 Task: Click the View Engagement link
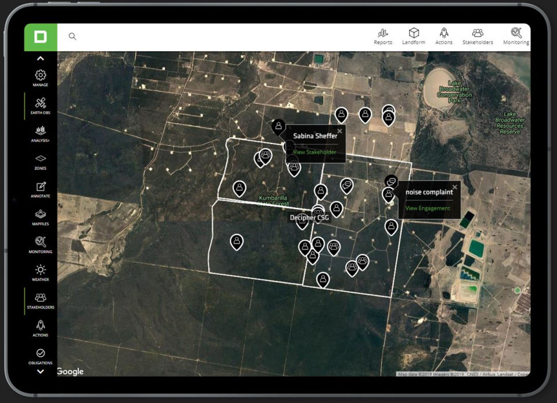pos(428,208)
